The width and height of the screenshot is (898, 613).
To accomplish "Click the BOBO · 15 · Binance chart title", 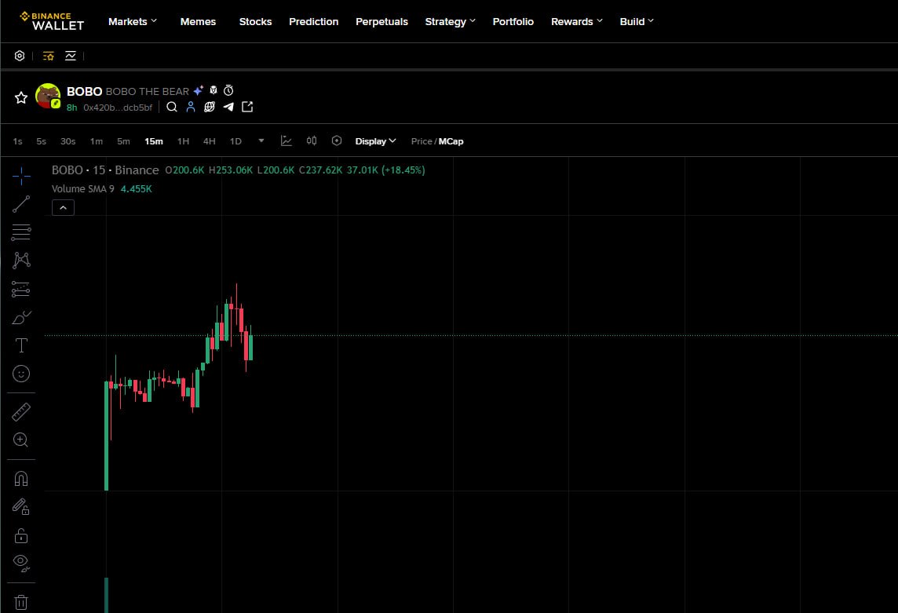I will [x=105, y=170].
